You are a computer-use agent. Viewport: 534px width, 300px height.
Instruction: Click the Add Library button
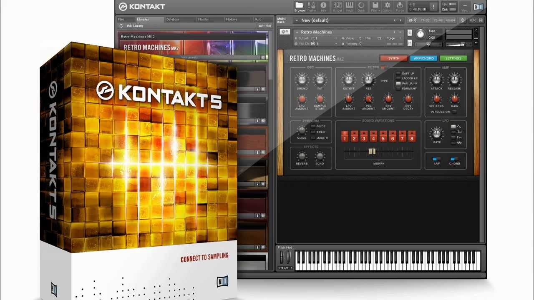click(135, 26)
